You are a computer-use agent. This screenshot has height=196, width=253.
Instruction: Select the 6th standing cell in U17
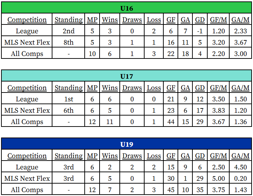point(68,111)
